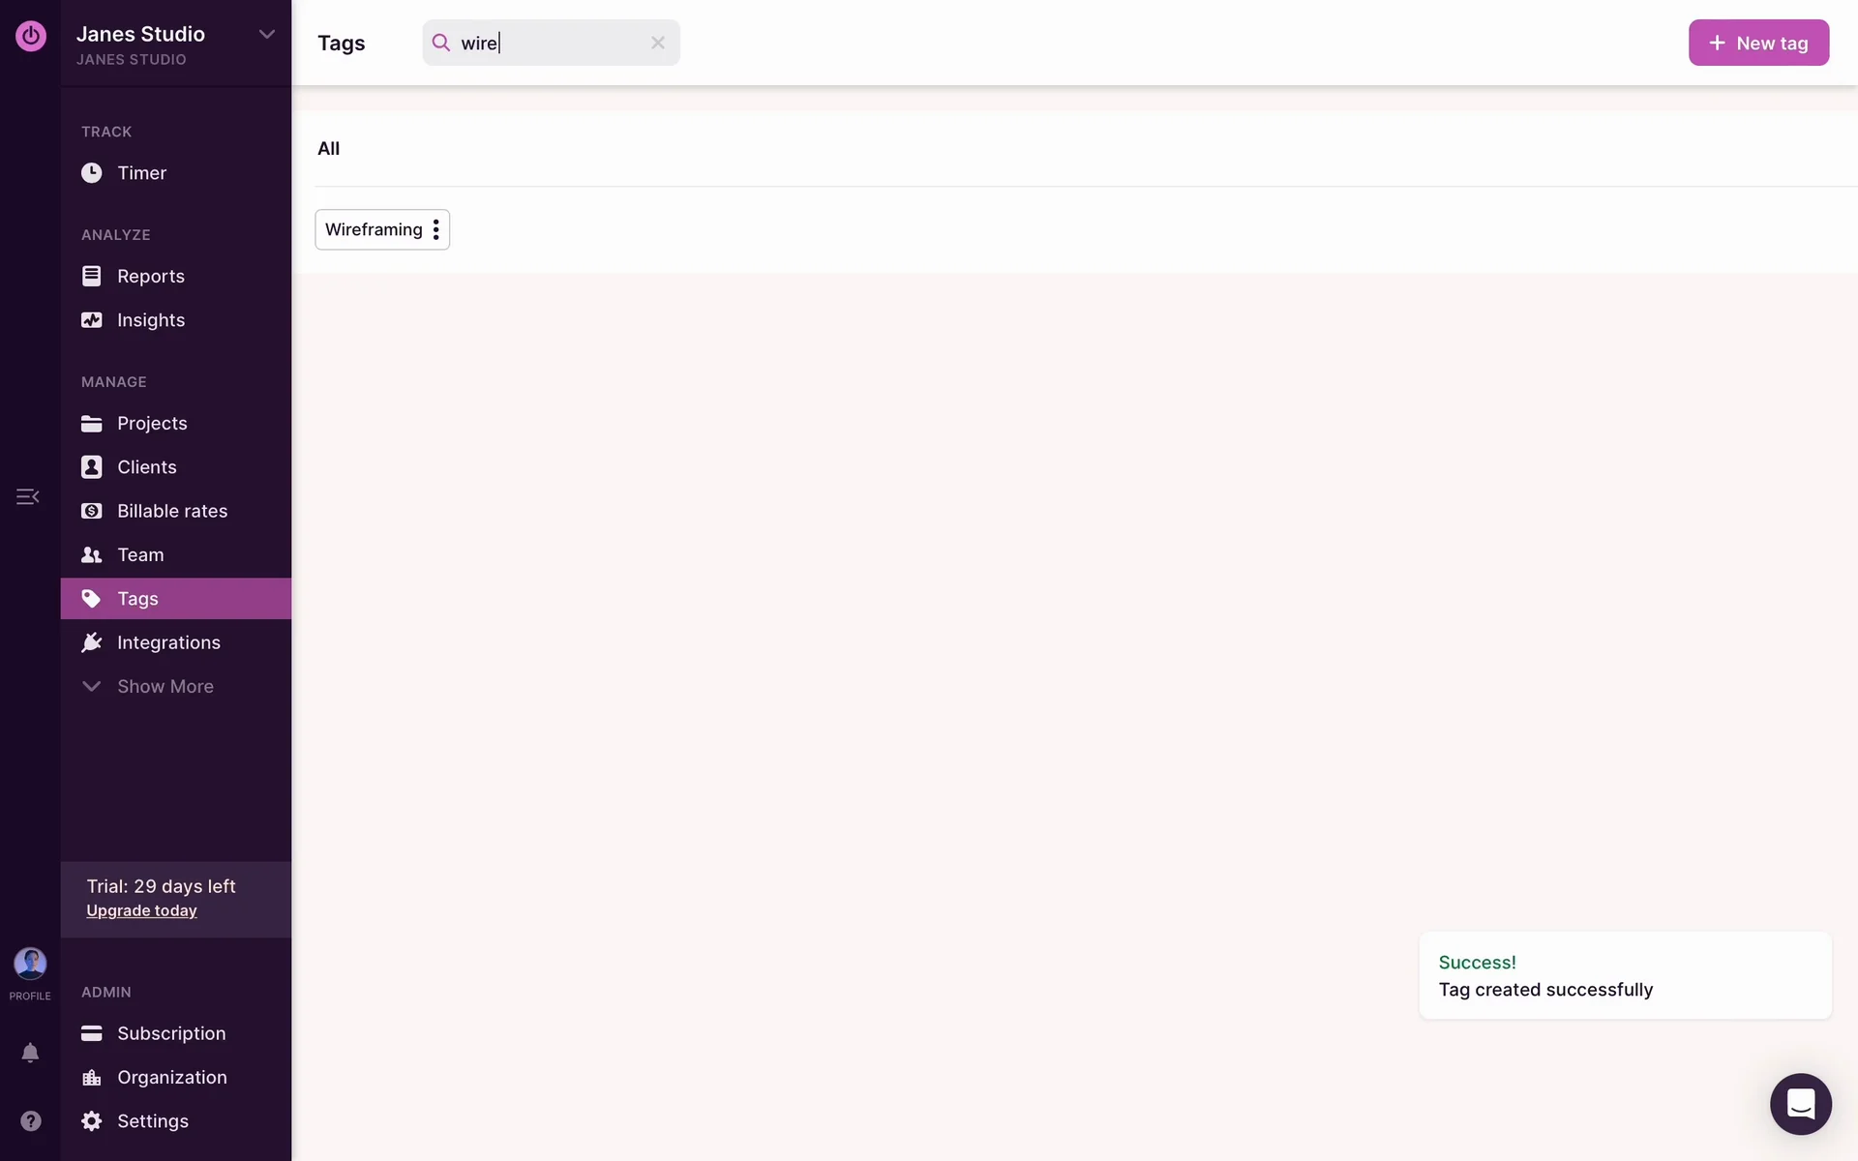The image size is (1858, 1161).
Task: Follow the Upgrade today link
Action: pyautogui.click(x=141, y=910)
